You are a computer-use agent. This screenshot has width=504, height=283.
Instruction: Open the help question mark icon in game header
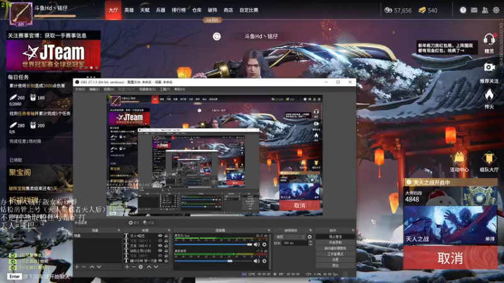463,10
